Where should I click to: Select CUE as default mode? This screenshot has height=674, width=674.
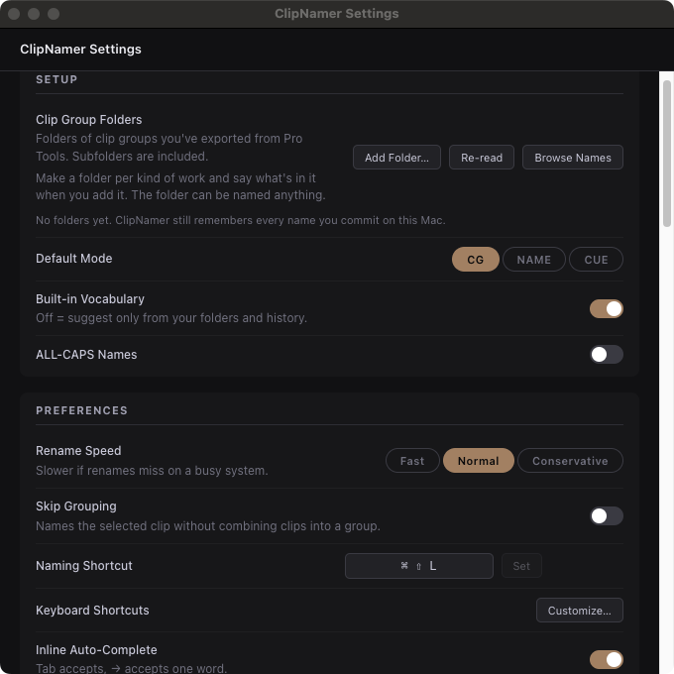click(596, 260)
